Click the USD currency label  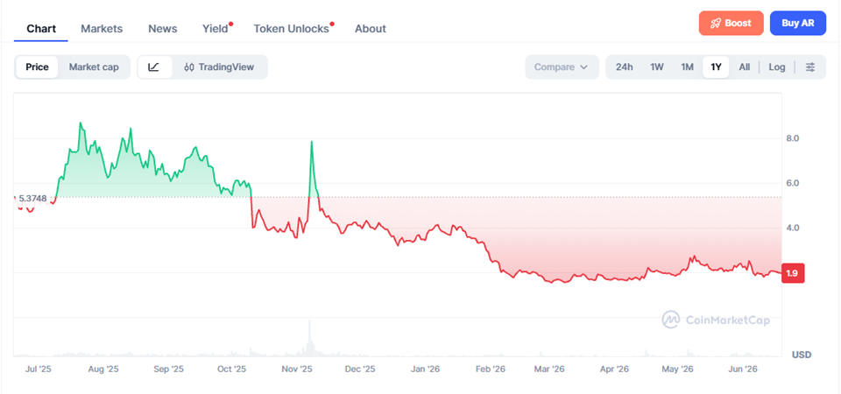click(x=802, y=355)
